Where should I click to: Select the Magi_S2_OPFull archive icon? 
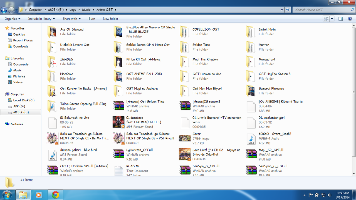(x=251, y=154)
